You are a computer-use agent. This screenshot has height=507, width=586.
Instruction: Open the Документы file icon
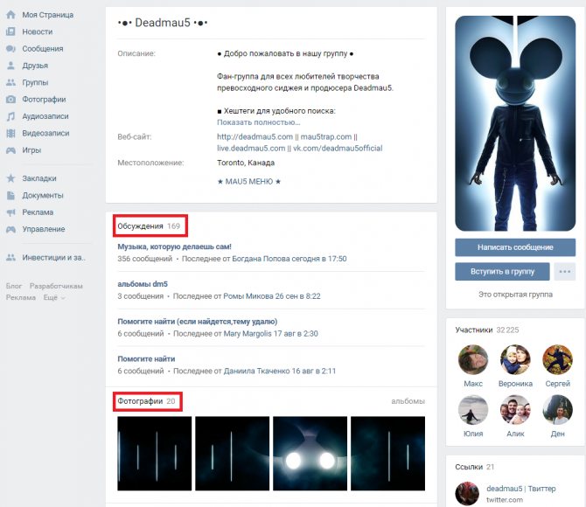(10, 195)
